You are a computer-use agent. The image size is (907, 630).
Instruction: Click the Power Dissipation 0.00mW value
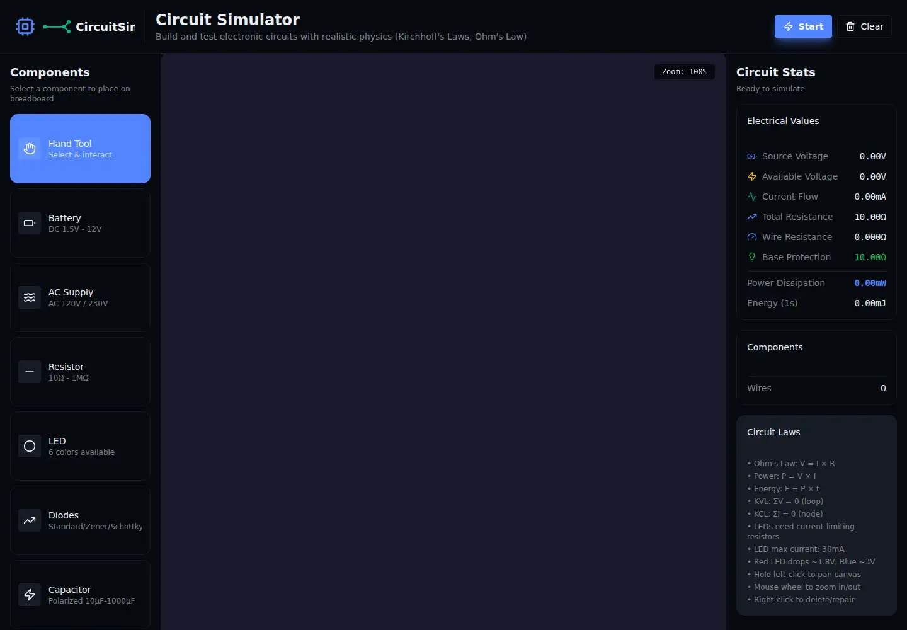tap(870, 283)
